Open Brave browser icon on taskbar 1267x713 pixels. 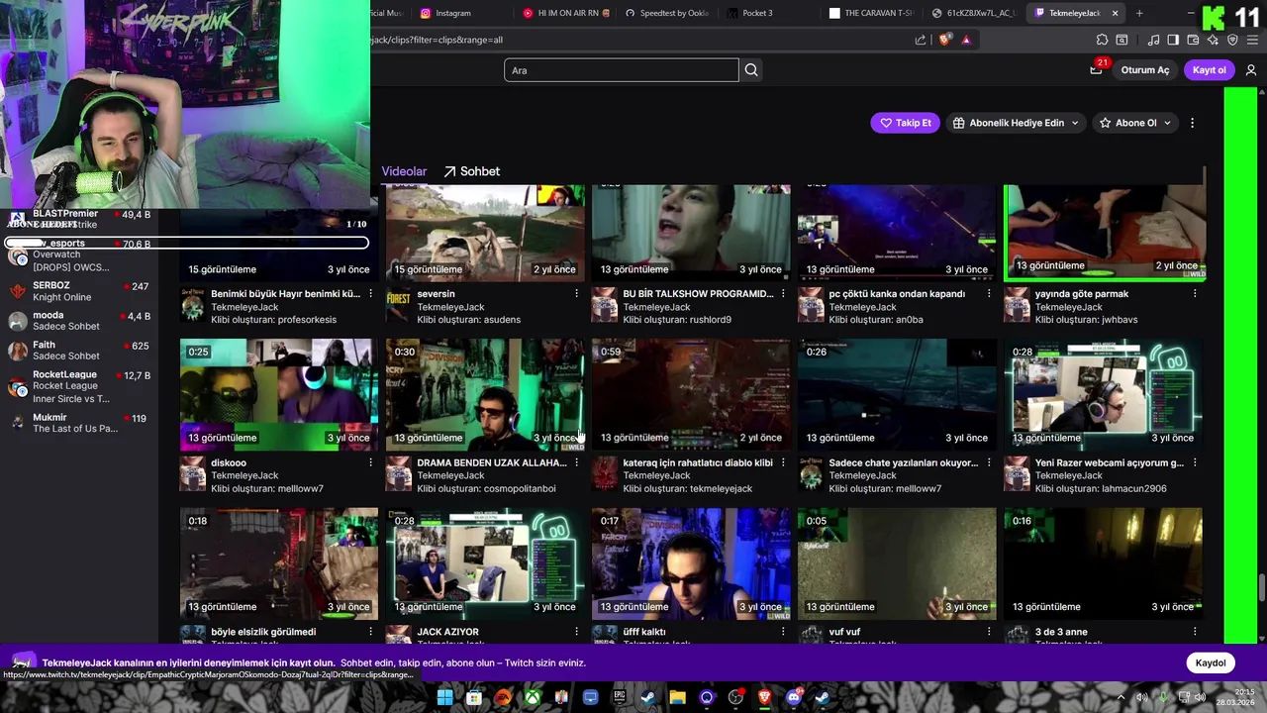[764, 697]
